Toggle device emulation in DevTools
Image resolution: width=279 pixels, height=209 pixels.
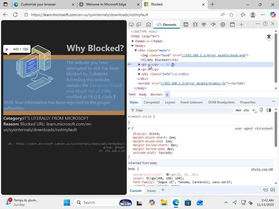pyautogui.click(x=139, y=24)
